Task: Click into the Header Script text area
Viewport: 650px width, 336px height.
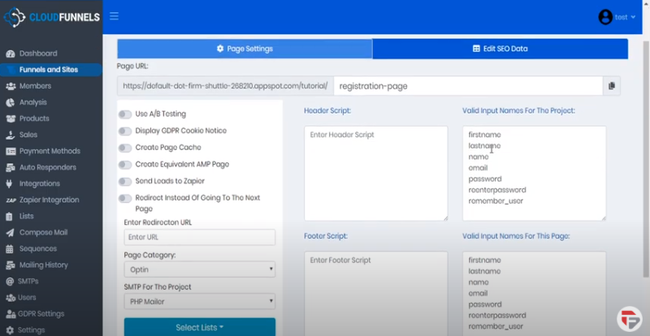Action: (x=375, y=172)
